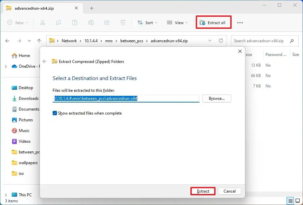Image resolution: width=303 pixels, height=205 pixels.
Task: Click the destination folder path field
Action: tap(126, 98)
